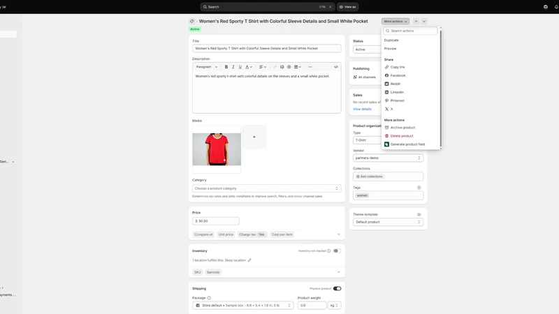
Task: Open HTML code view of description
Action: click(336, 67)
